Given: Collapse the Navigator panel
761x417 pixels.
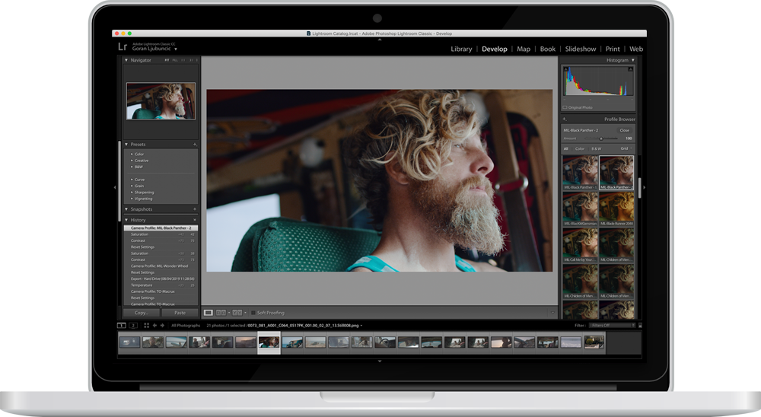Looking at the screenshot, I should point(126,60).
